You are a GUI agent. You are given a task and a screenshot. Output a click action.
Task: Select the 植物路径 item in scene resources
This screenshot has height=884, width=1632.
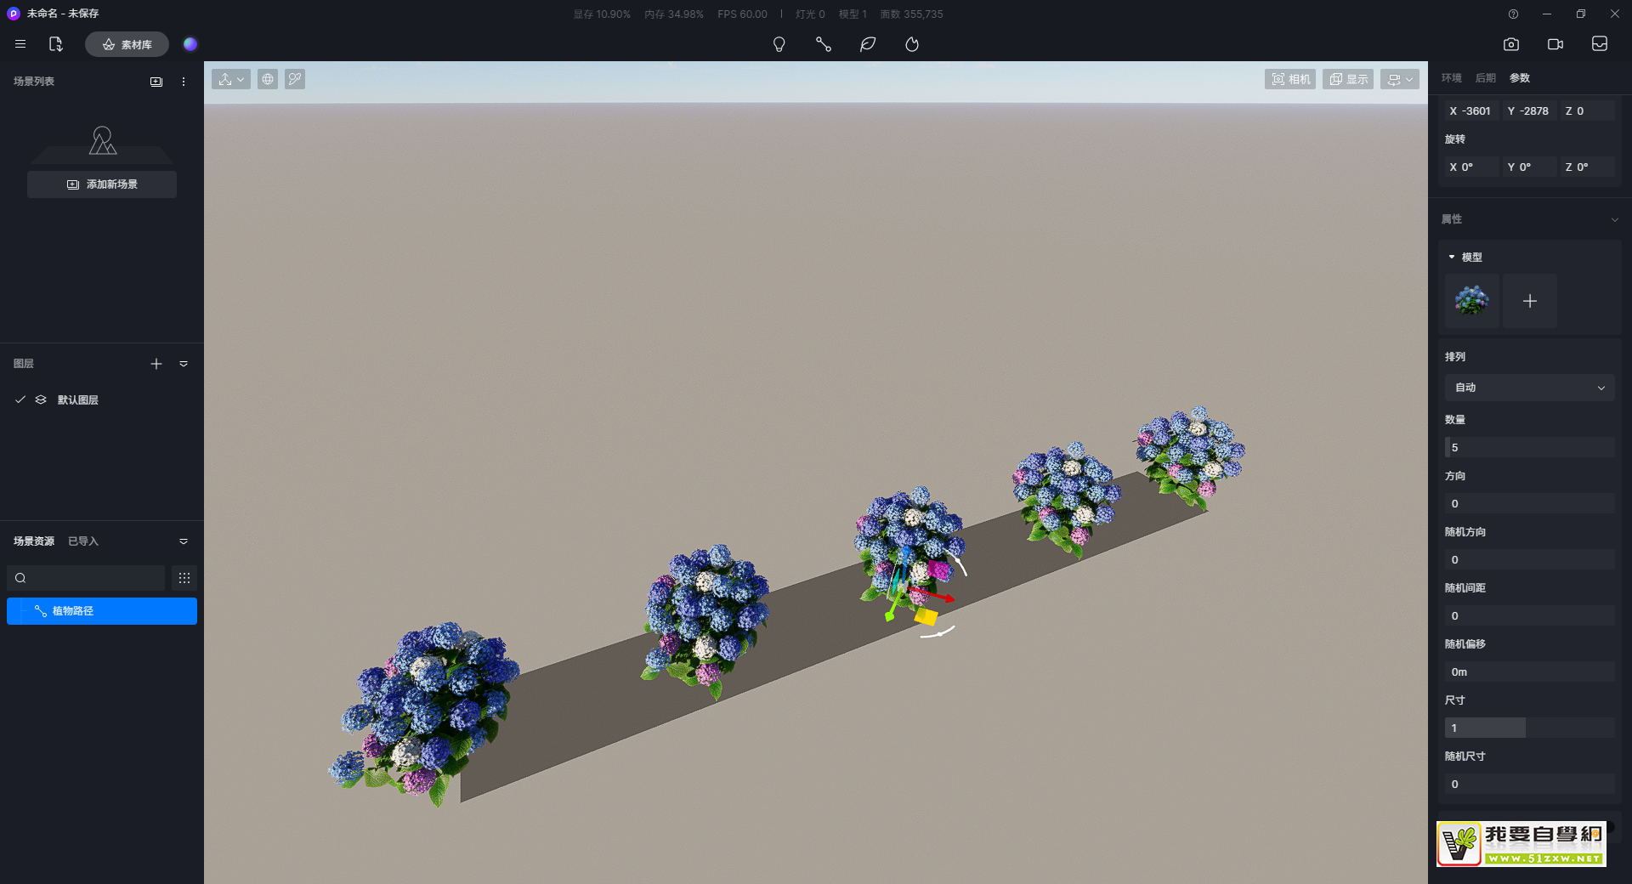(x=102, y=611)
